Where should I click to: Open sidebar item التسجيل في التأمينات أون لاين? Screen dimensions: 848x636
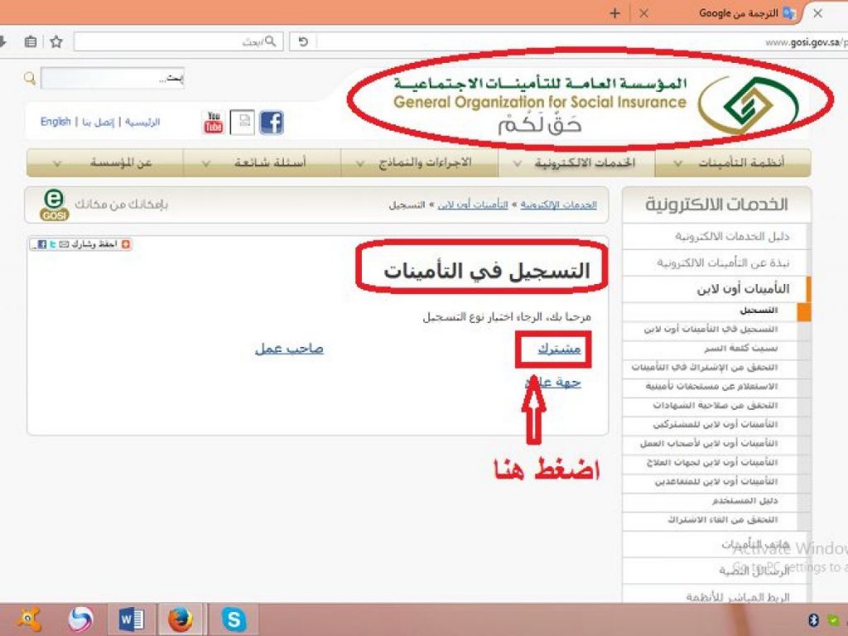(x=711, y=329)
